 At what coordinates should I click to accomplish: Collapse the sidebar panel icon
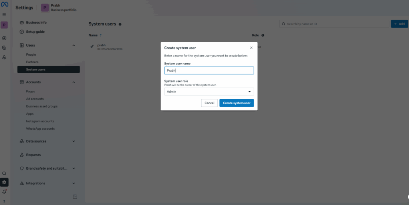tap(75, 197)
